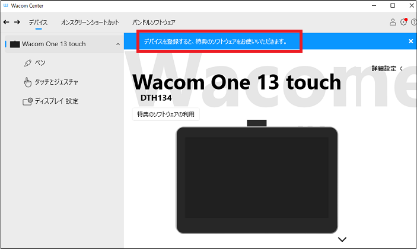
Task: Collapse the Wacom One 13 touch list
Action: (118, 44)
